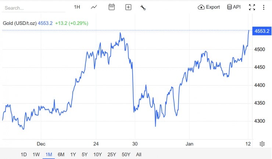Image resolution: width=272 pixels, height=159 pixels.
Task: Click the API database button
Action: [234, 7]
